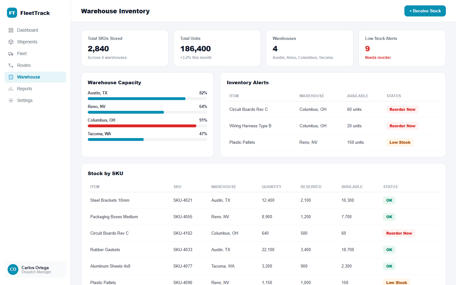The image size is (456, 285).
Task: Click the Needs reorder text
Action: pyautogui.click(x=378, y=58)
